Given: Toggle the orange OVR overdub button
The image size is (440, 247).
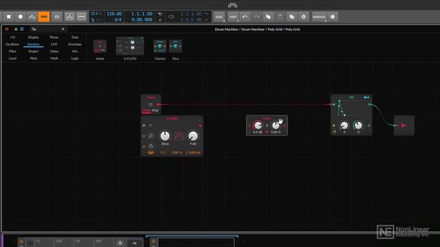Looking at the screenshot, I should click(x=44, y=16).
